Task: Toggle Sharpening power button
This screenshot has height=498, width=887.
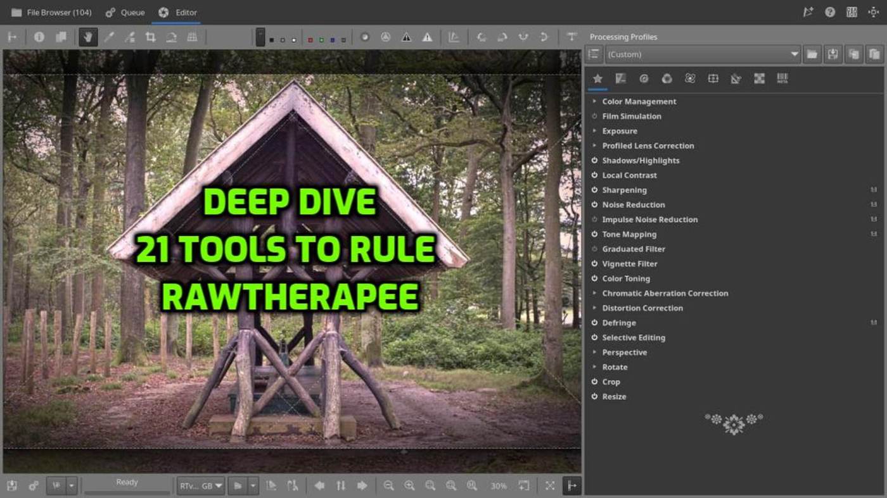Action: click(594, 190)
